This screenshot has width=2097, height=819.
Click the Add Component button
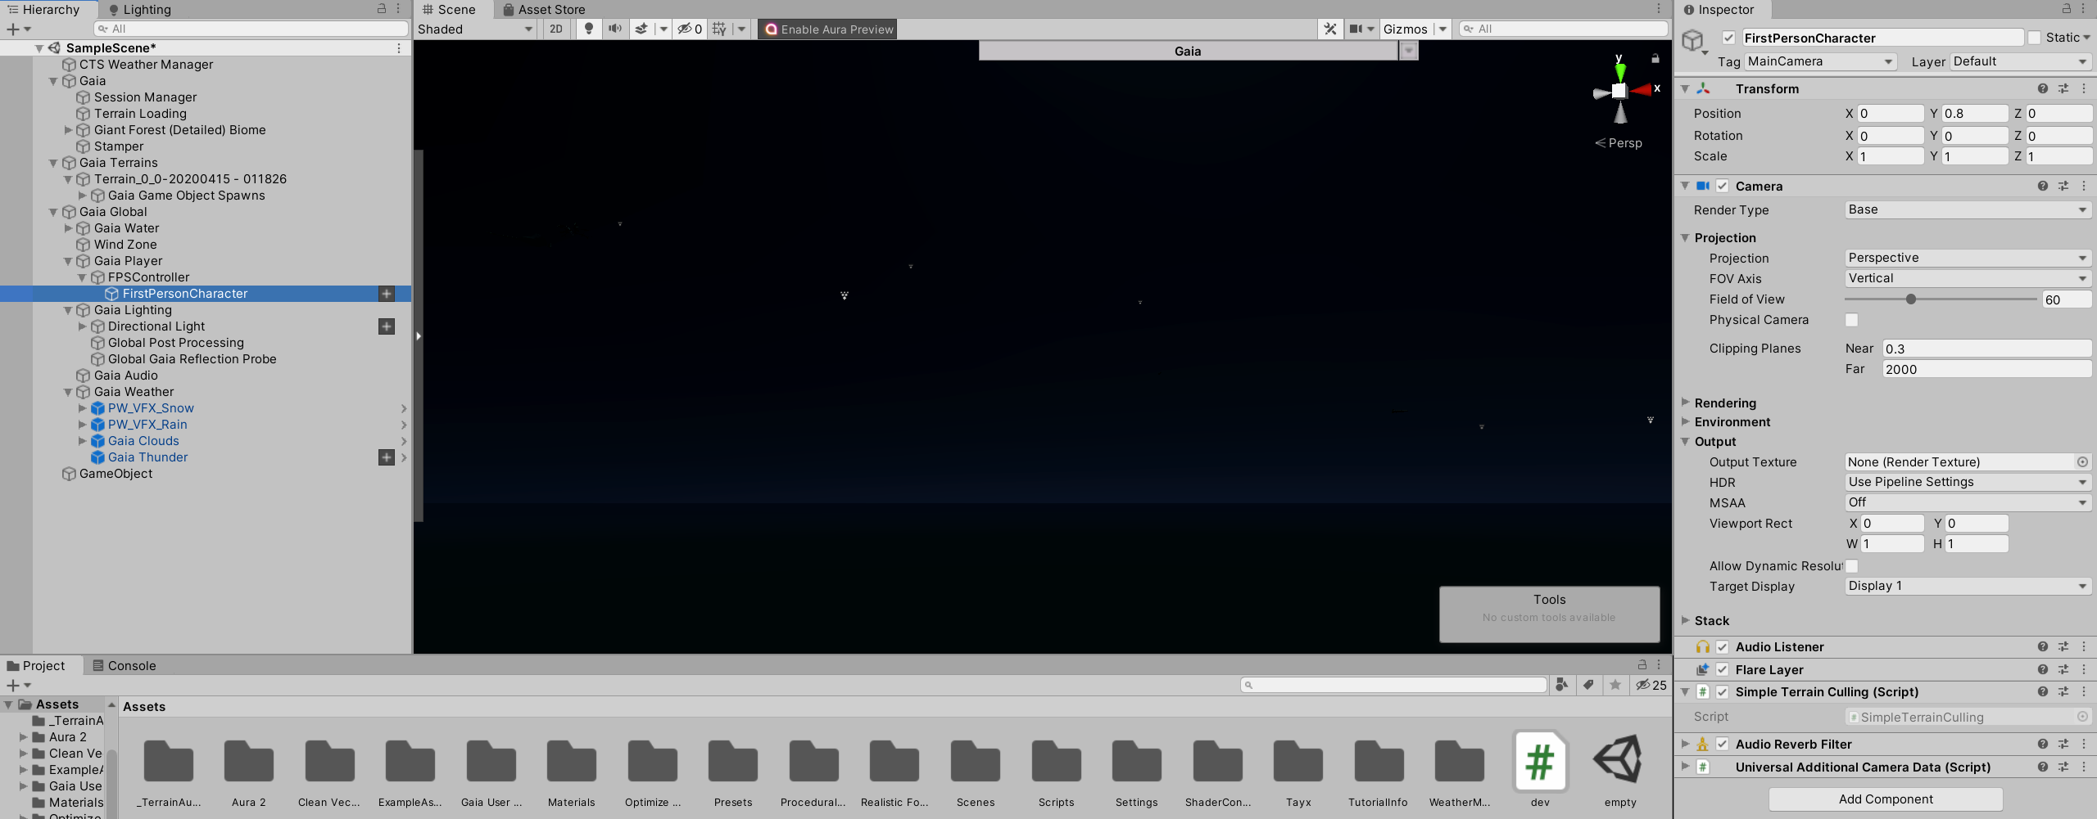pos(1883,799)
